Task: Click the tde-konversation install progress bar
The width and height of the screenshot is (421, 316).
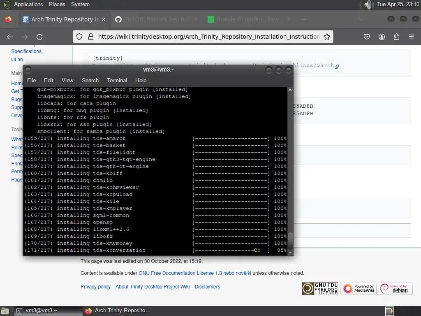Action: coord(231,251)
